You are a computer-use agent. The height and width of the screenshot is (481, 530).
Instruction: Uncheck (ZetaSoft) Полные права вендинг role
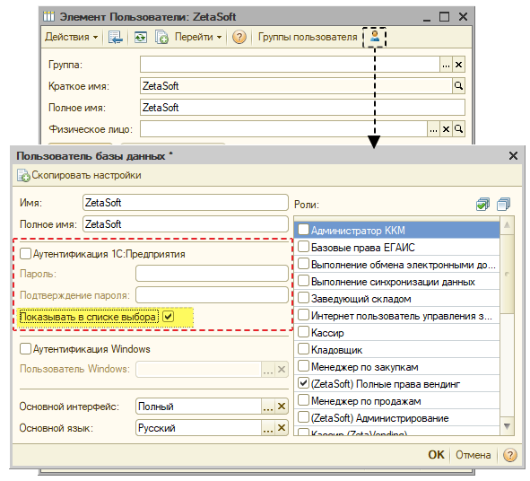(x=303, y=383)
